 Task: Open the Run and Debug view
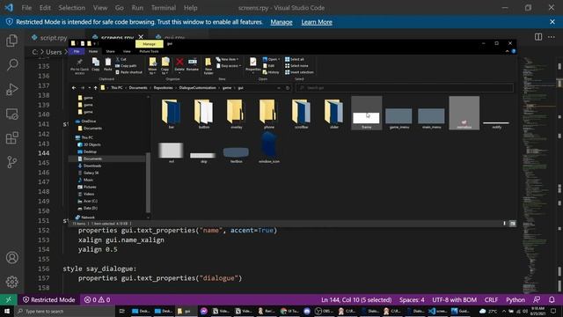tap(11, 89)
